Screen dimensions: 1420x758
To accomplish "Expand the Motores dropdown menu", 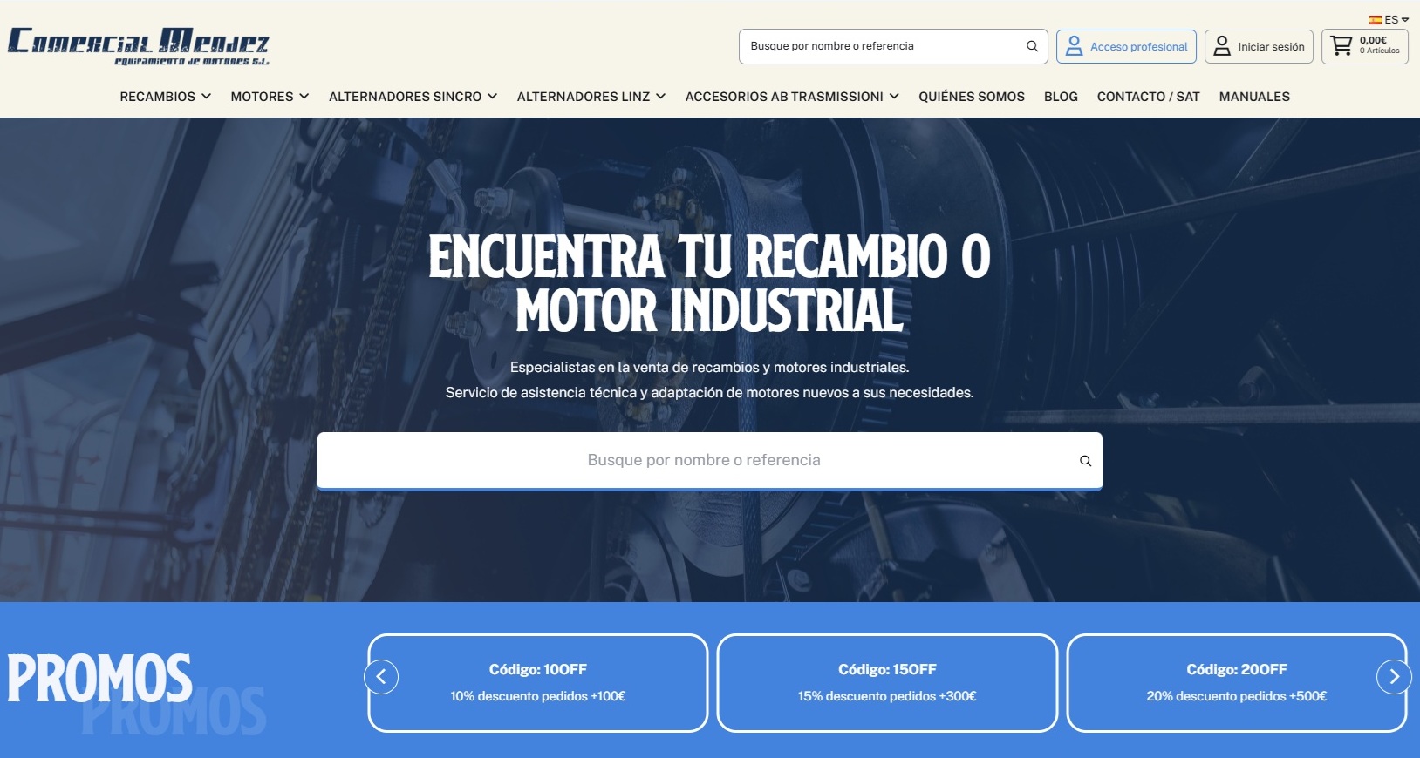I will click(x=270, y=97).
